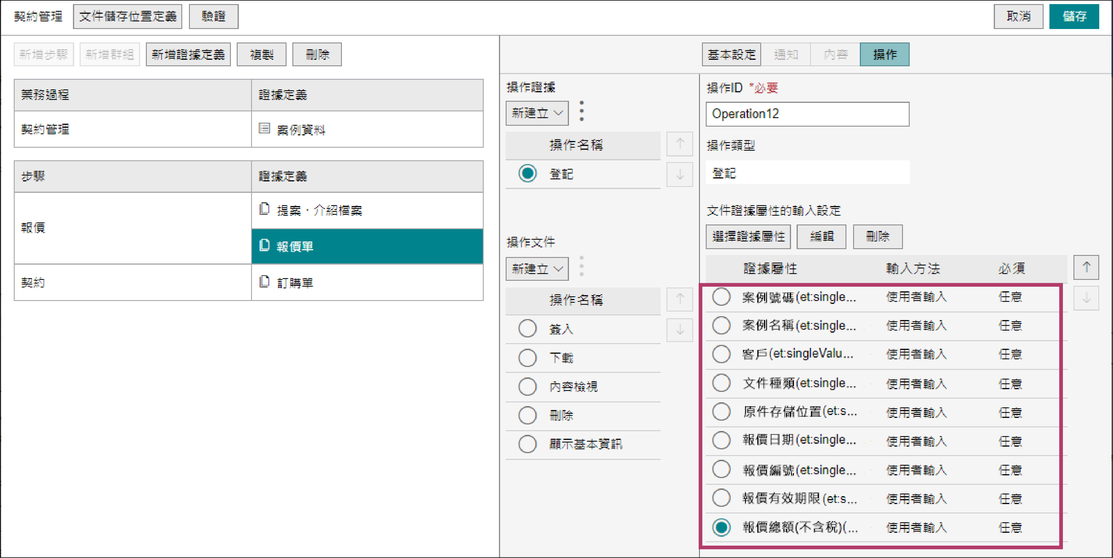Click the up arrow beside 操作證據 list
The image size is (1113, 558).
(679, 144)
